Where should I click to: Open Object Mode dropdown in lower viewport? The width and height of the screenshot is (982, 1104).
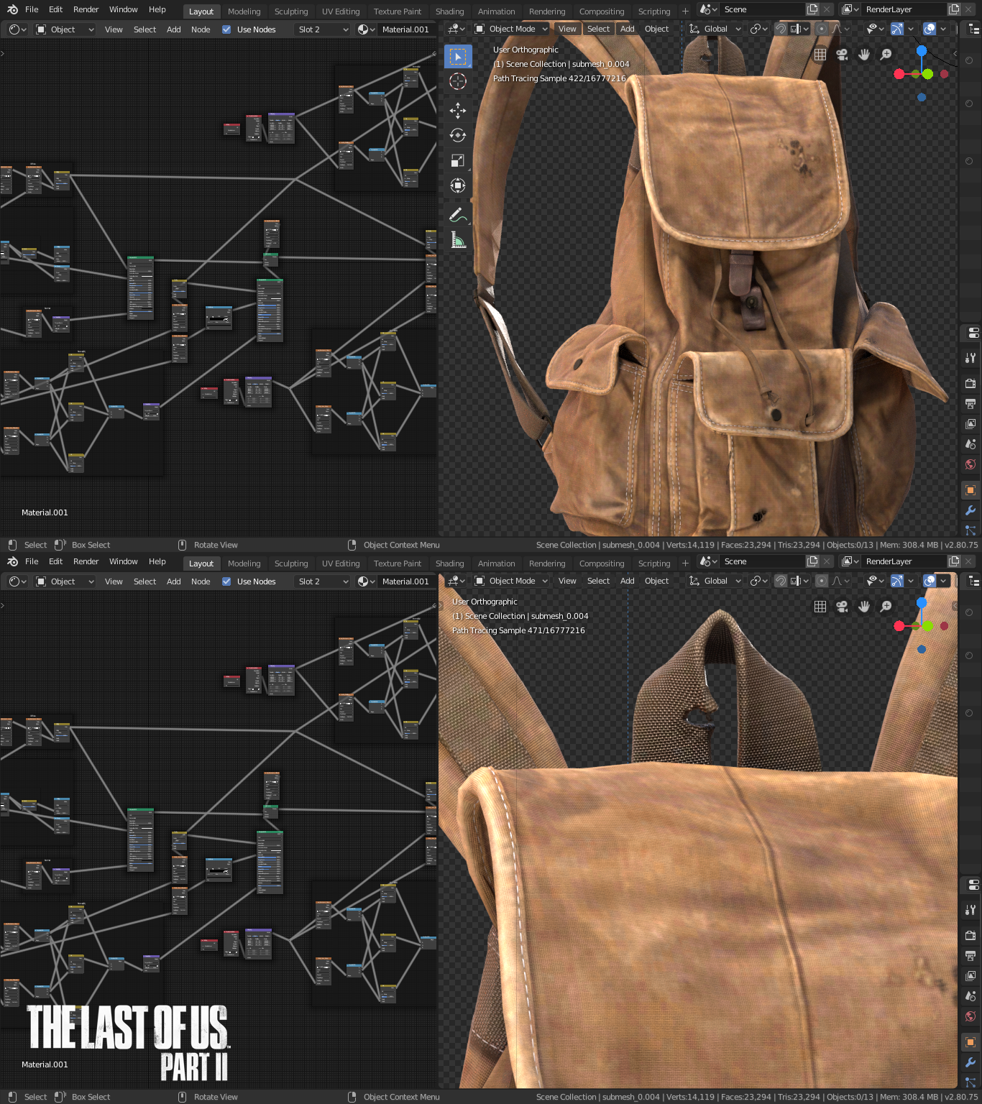[x=511, y=581]
